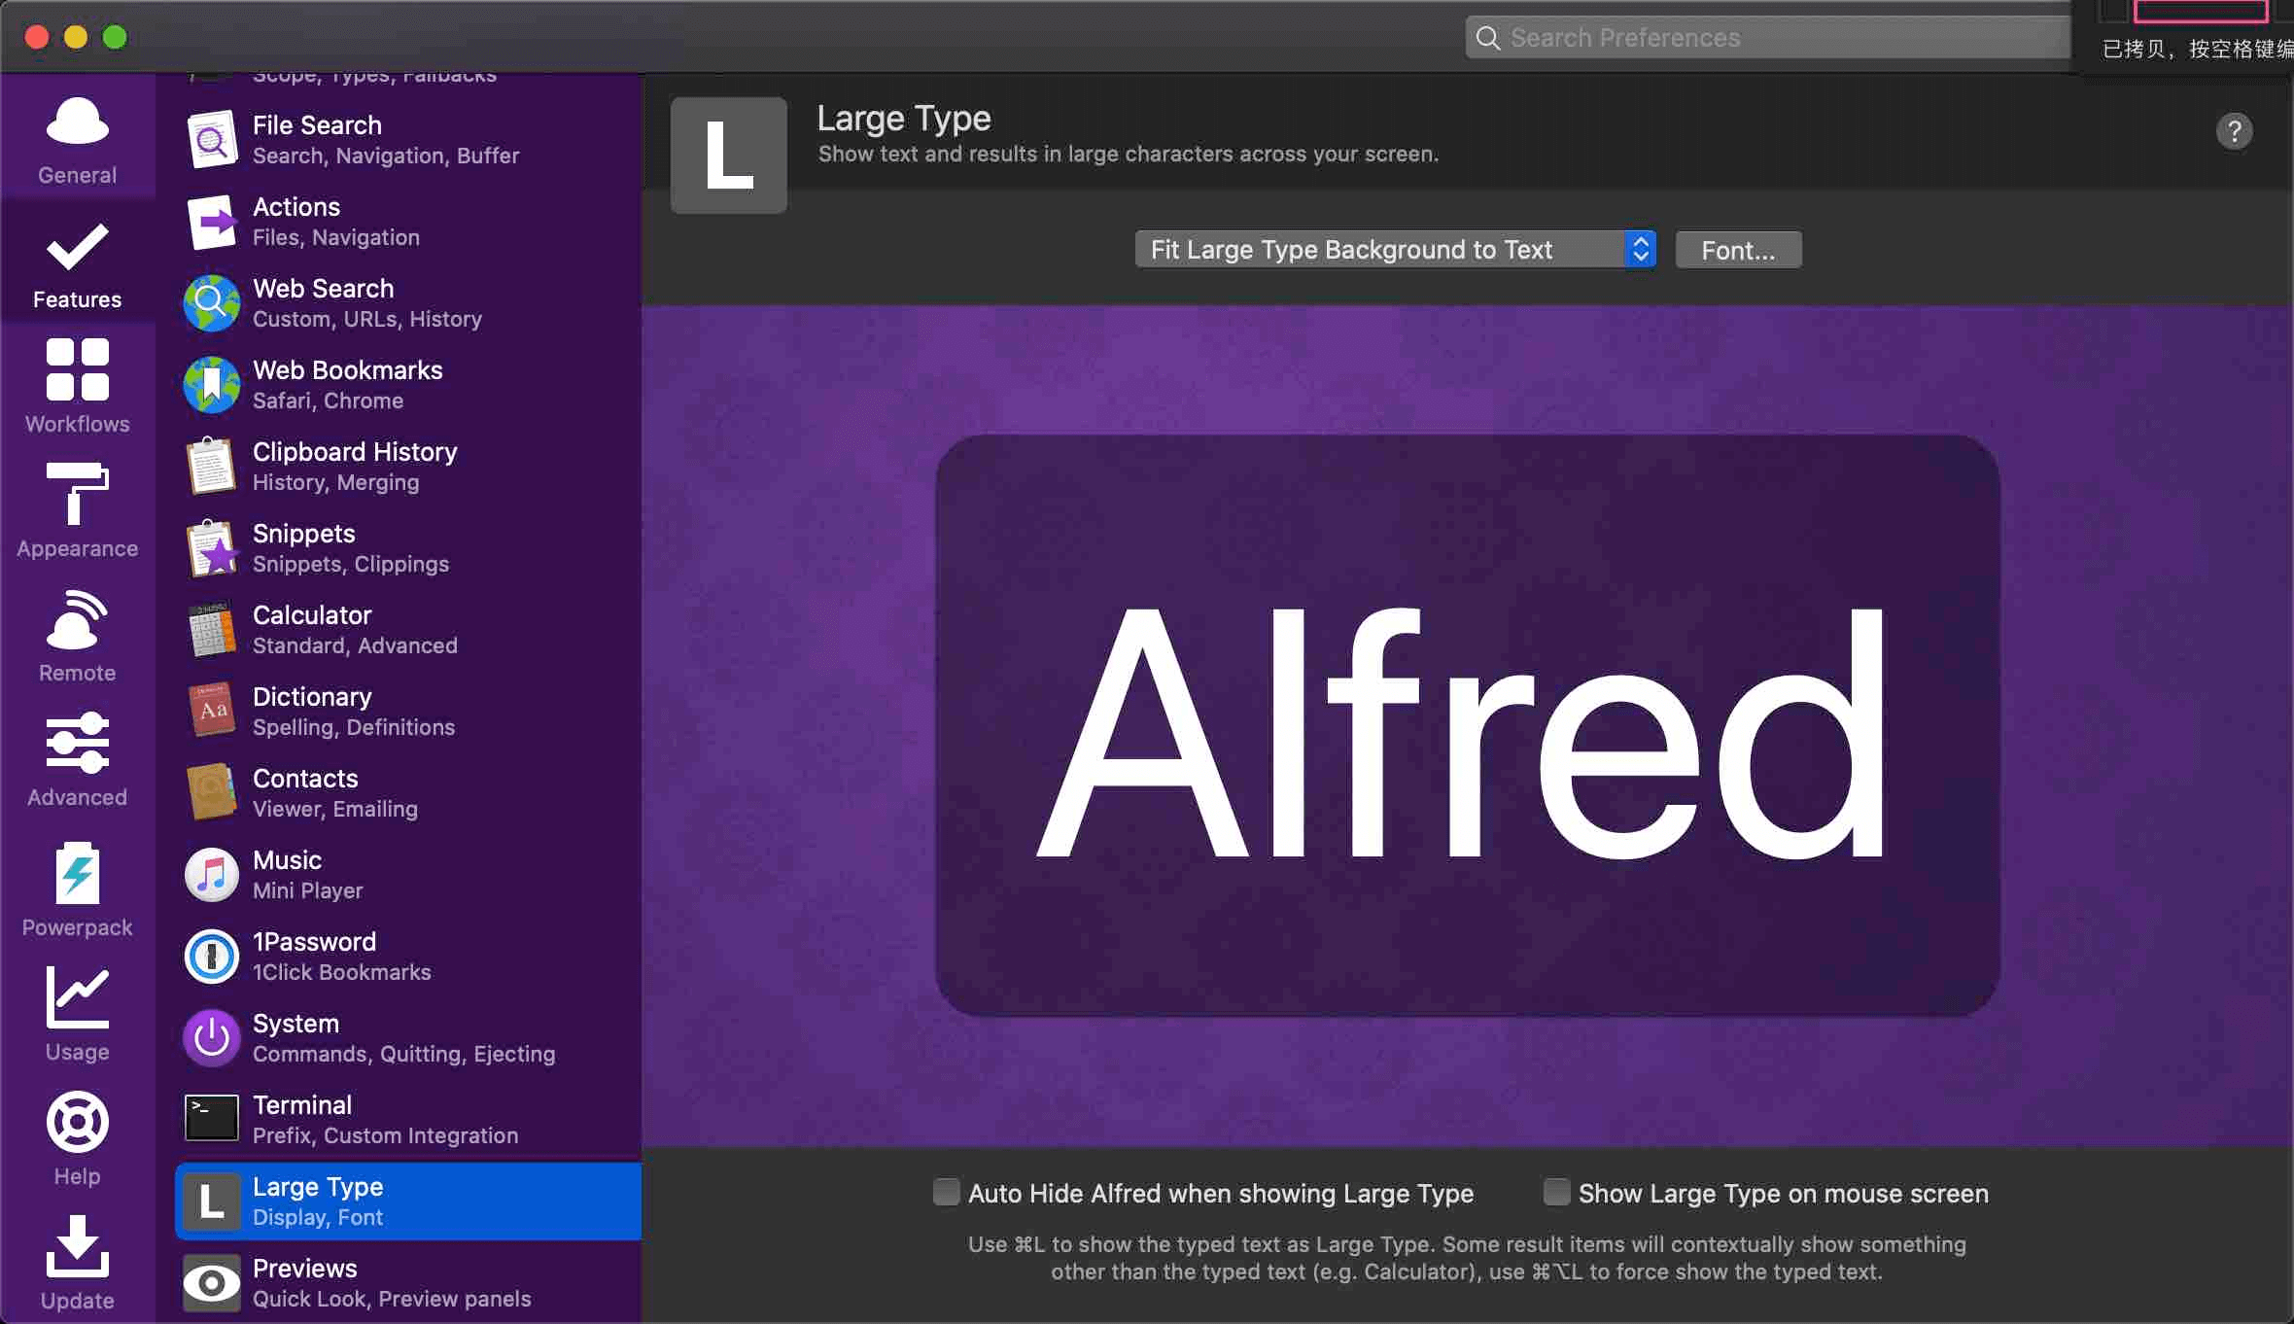Select the Actions arrow icon

pos(212,222)
